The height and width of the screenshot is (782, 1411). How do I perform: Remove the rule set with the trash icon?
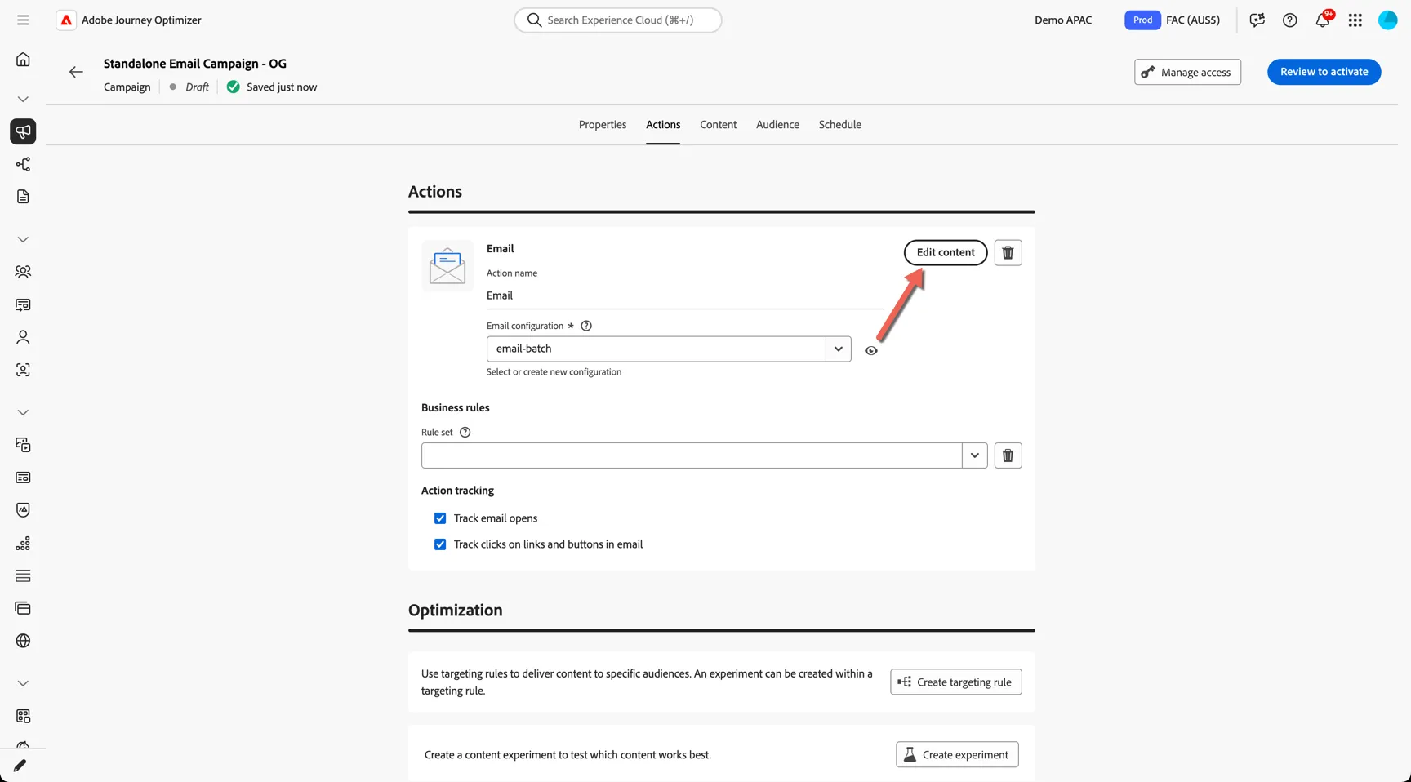[1008, 455]
